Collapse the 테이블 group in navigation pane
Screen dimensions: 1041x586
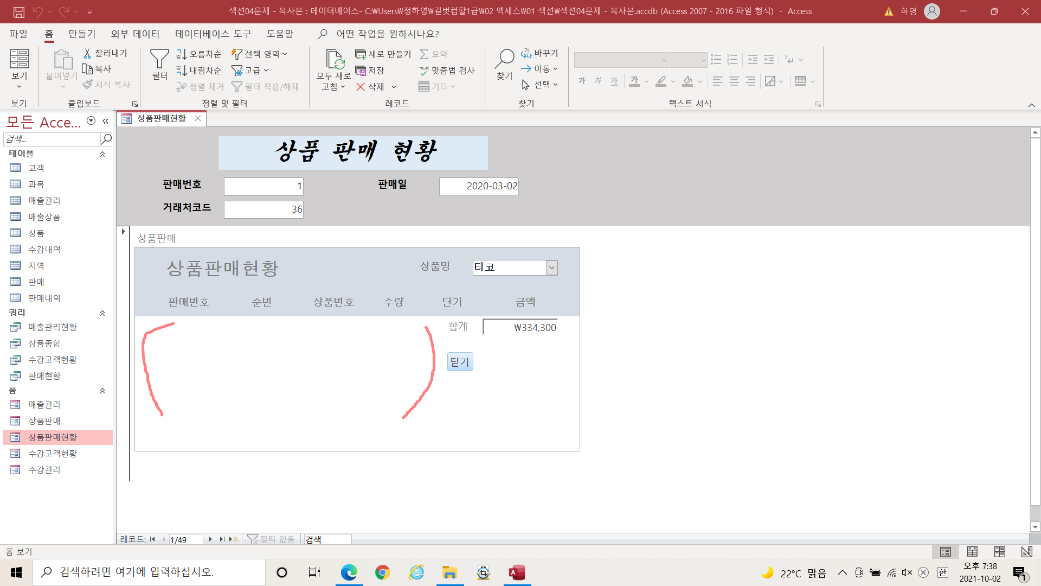102,154
